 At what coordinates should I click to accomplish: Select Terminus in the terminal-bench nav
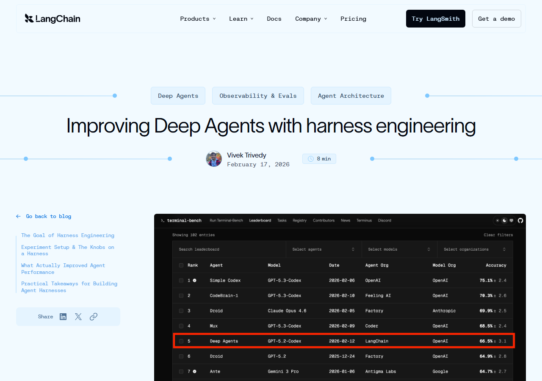coord(364,221)
